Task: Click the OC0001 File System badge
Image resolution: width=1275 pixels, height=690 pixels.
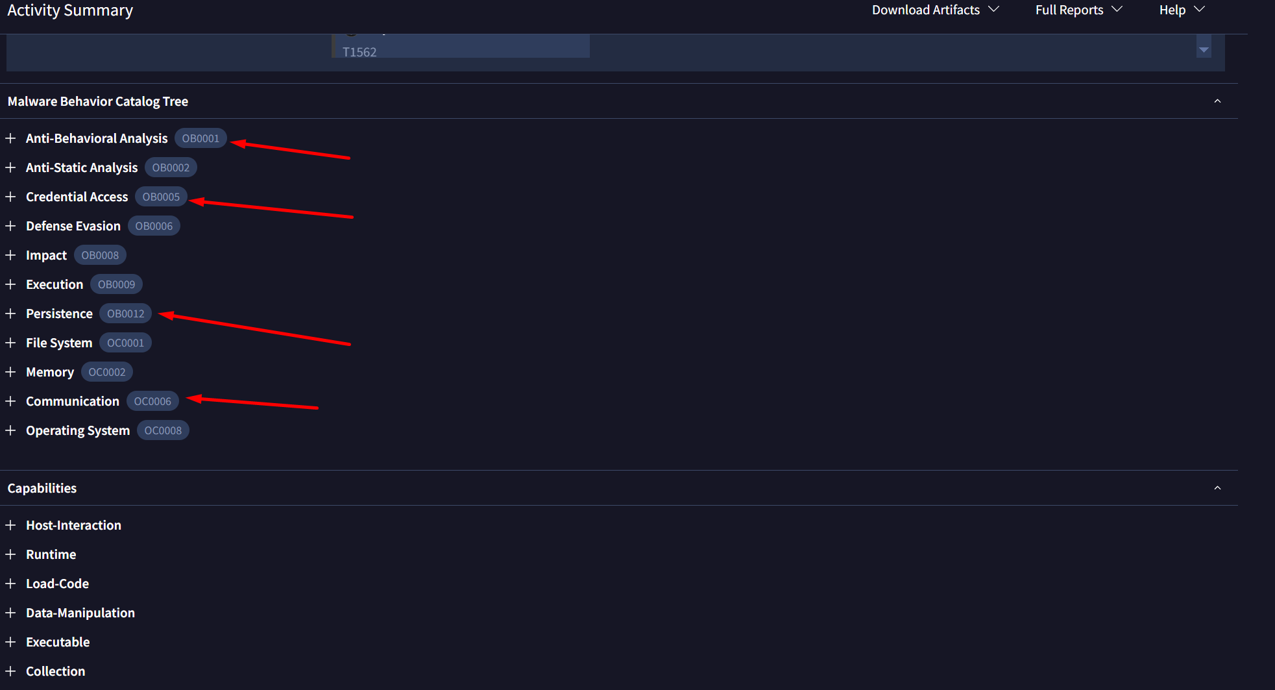Action: (125, 343)
